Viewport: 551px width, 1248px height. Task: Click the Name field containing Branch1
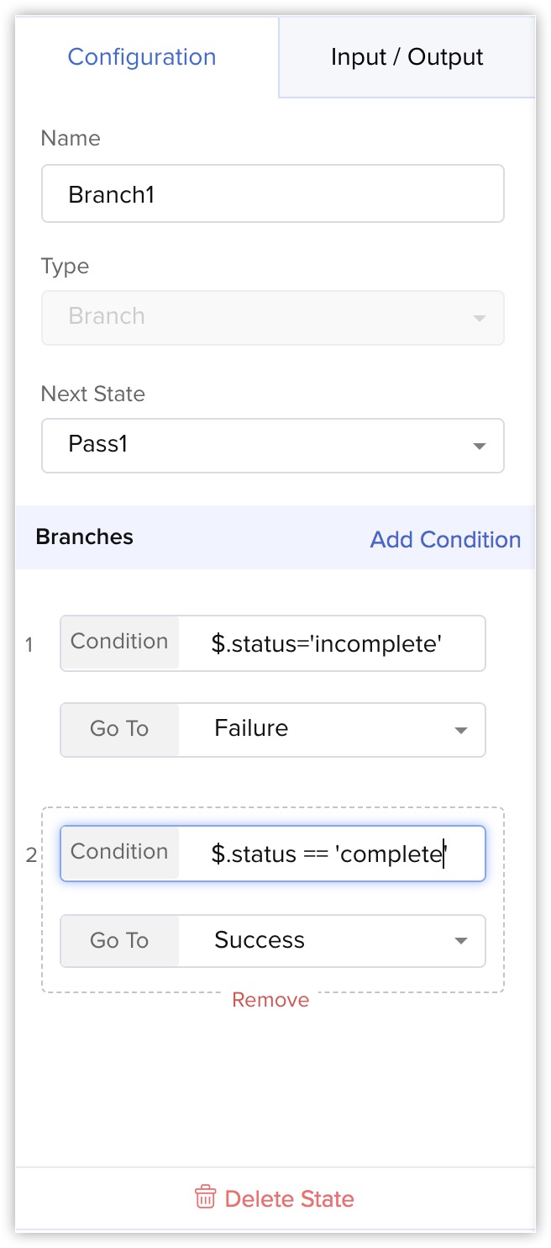click(x=273, y=194)
